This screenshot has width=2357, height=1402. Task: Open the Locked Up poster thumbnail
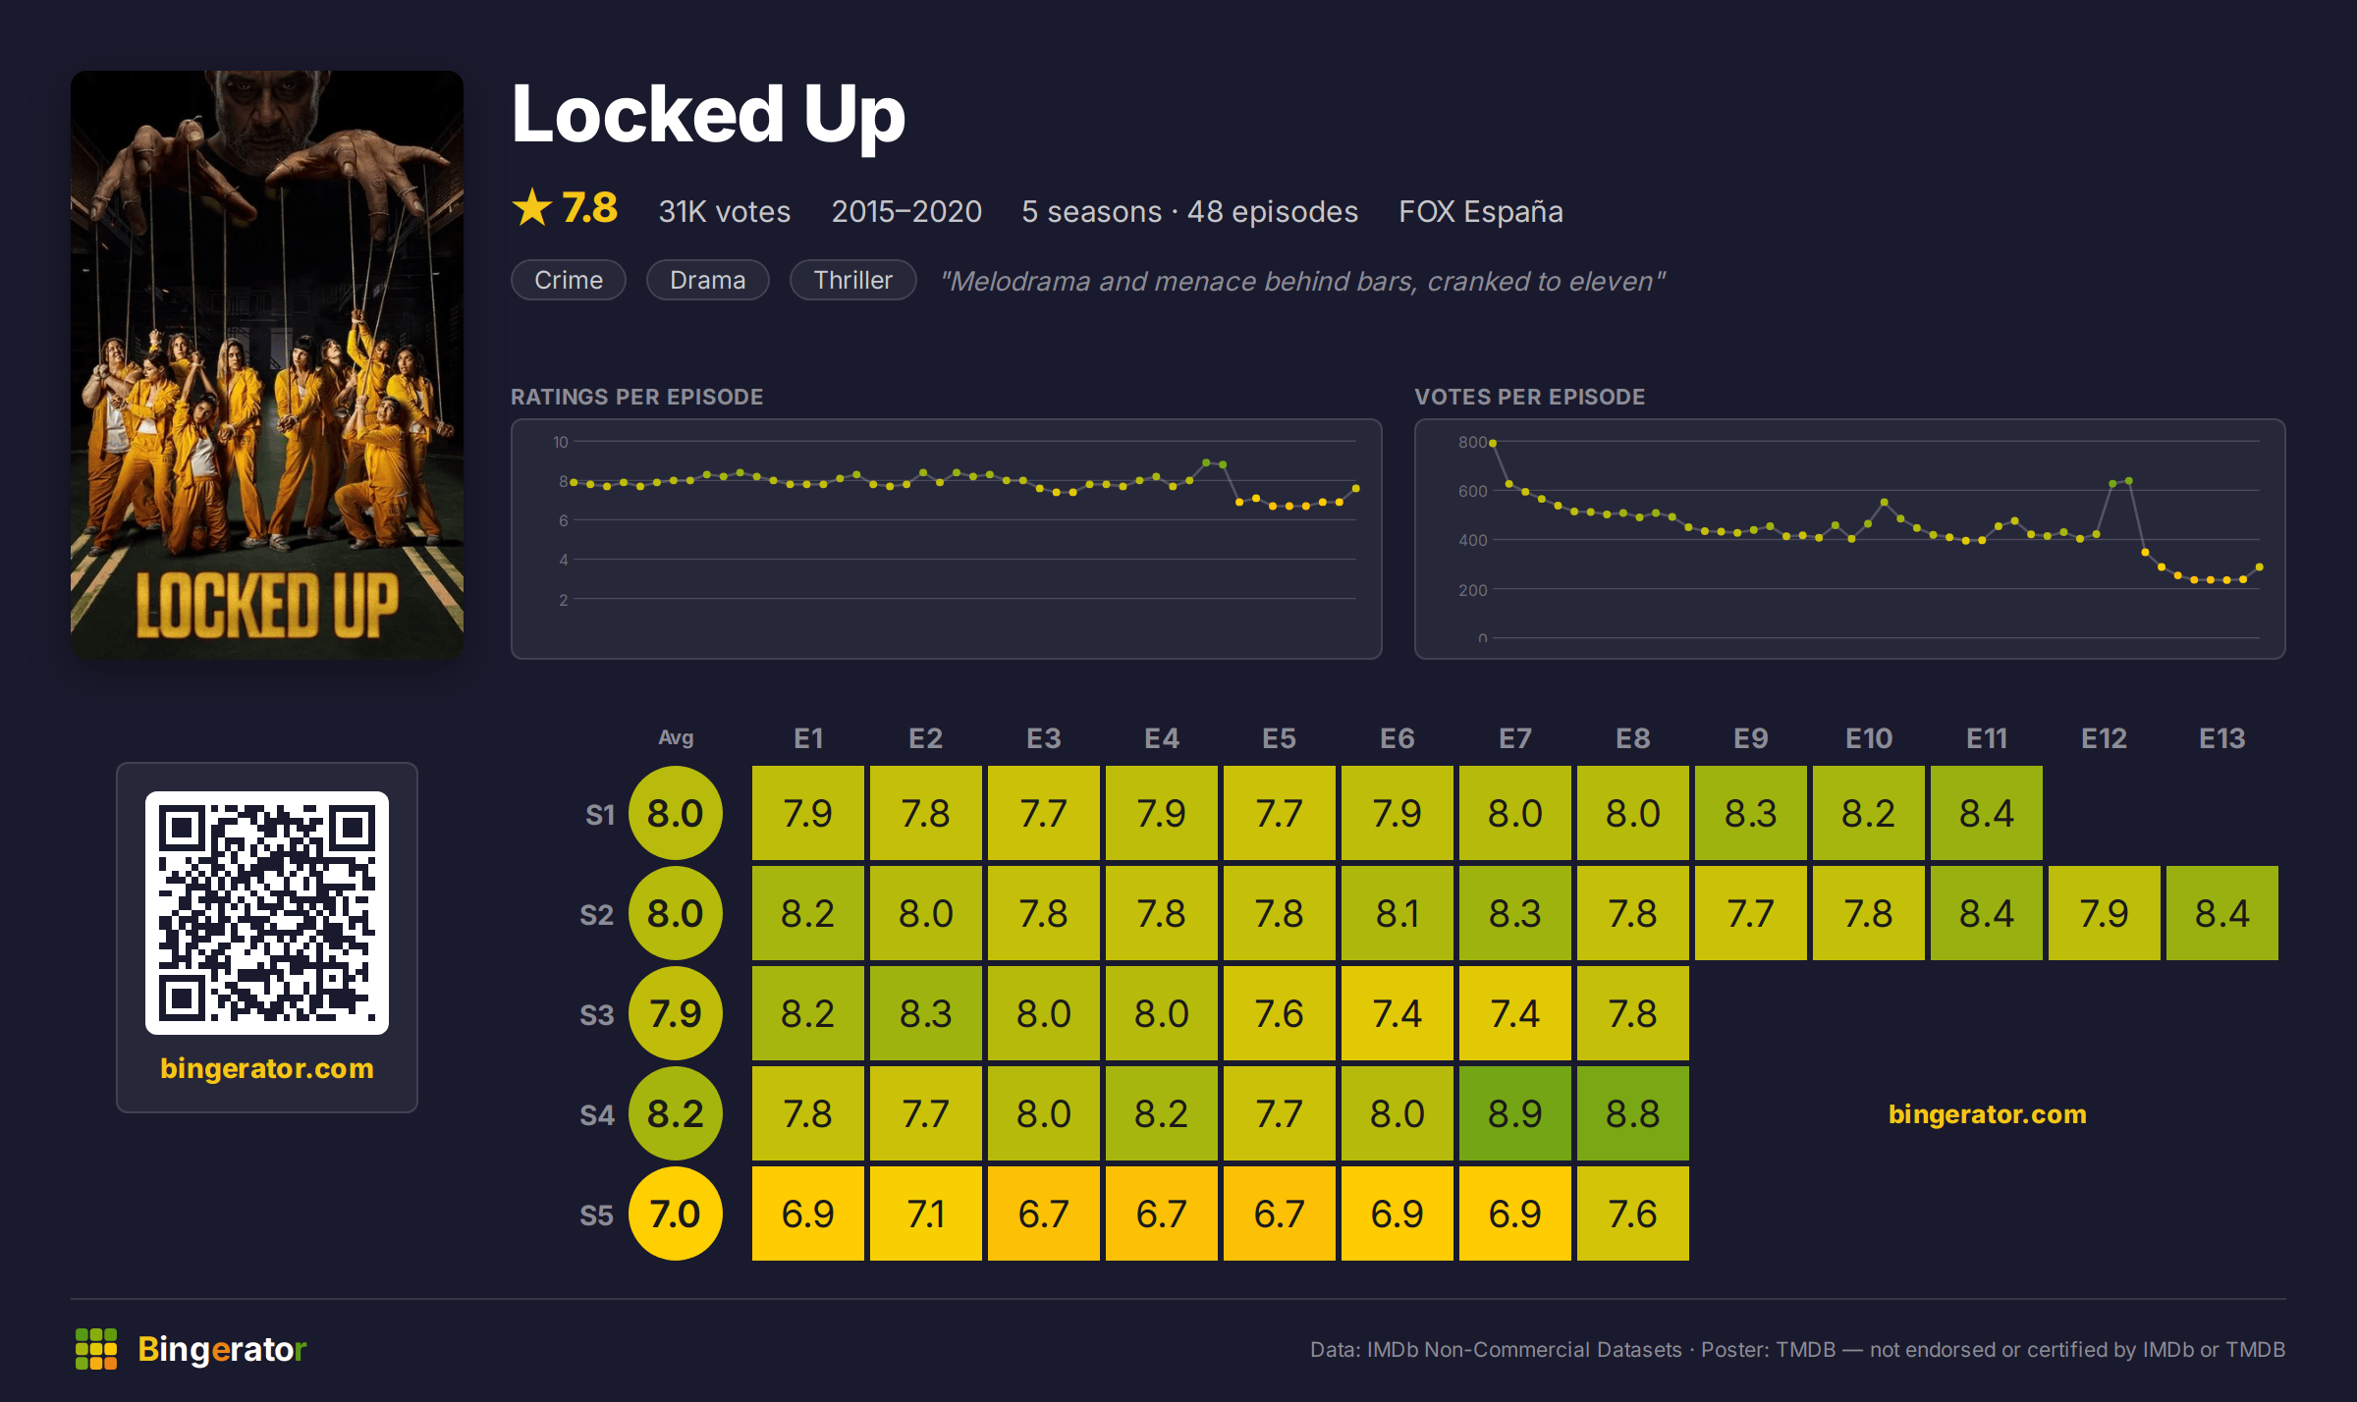(267, 364)
